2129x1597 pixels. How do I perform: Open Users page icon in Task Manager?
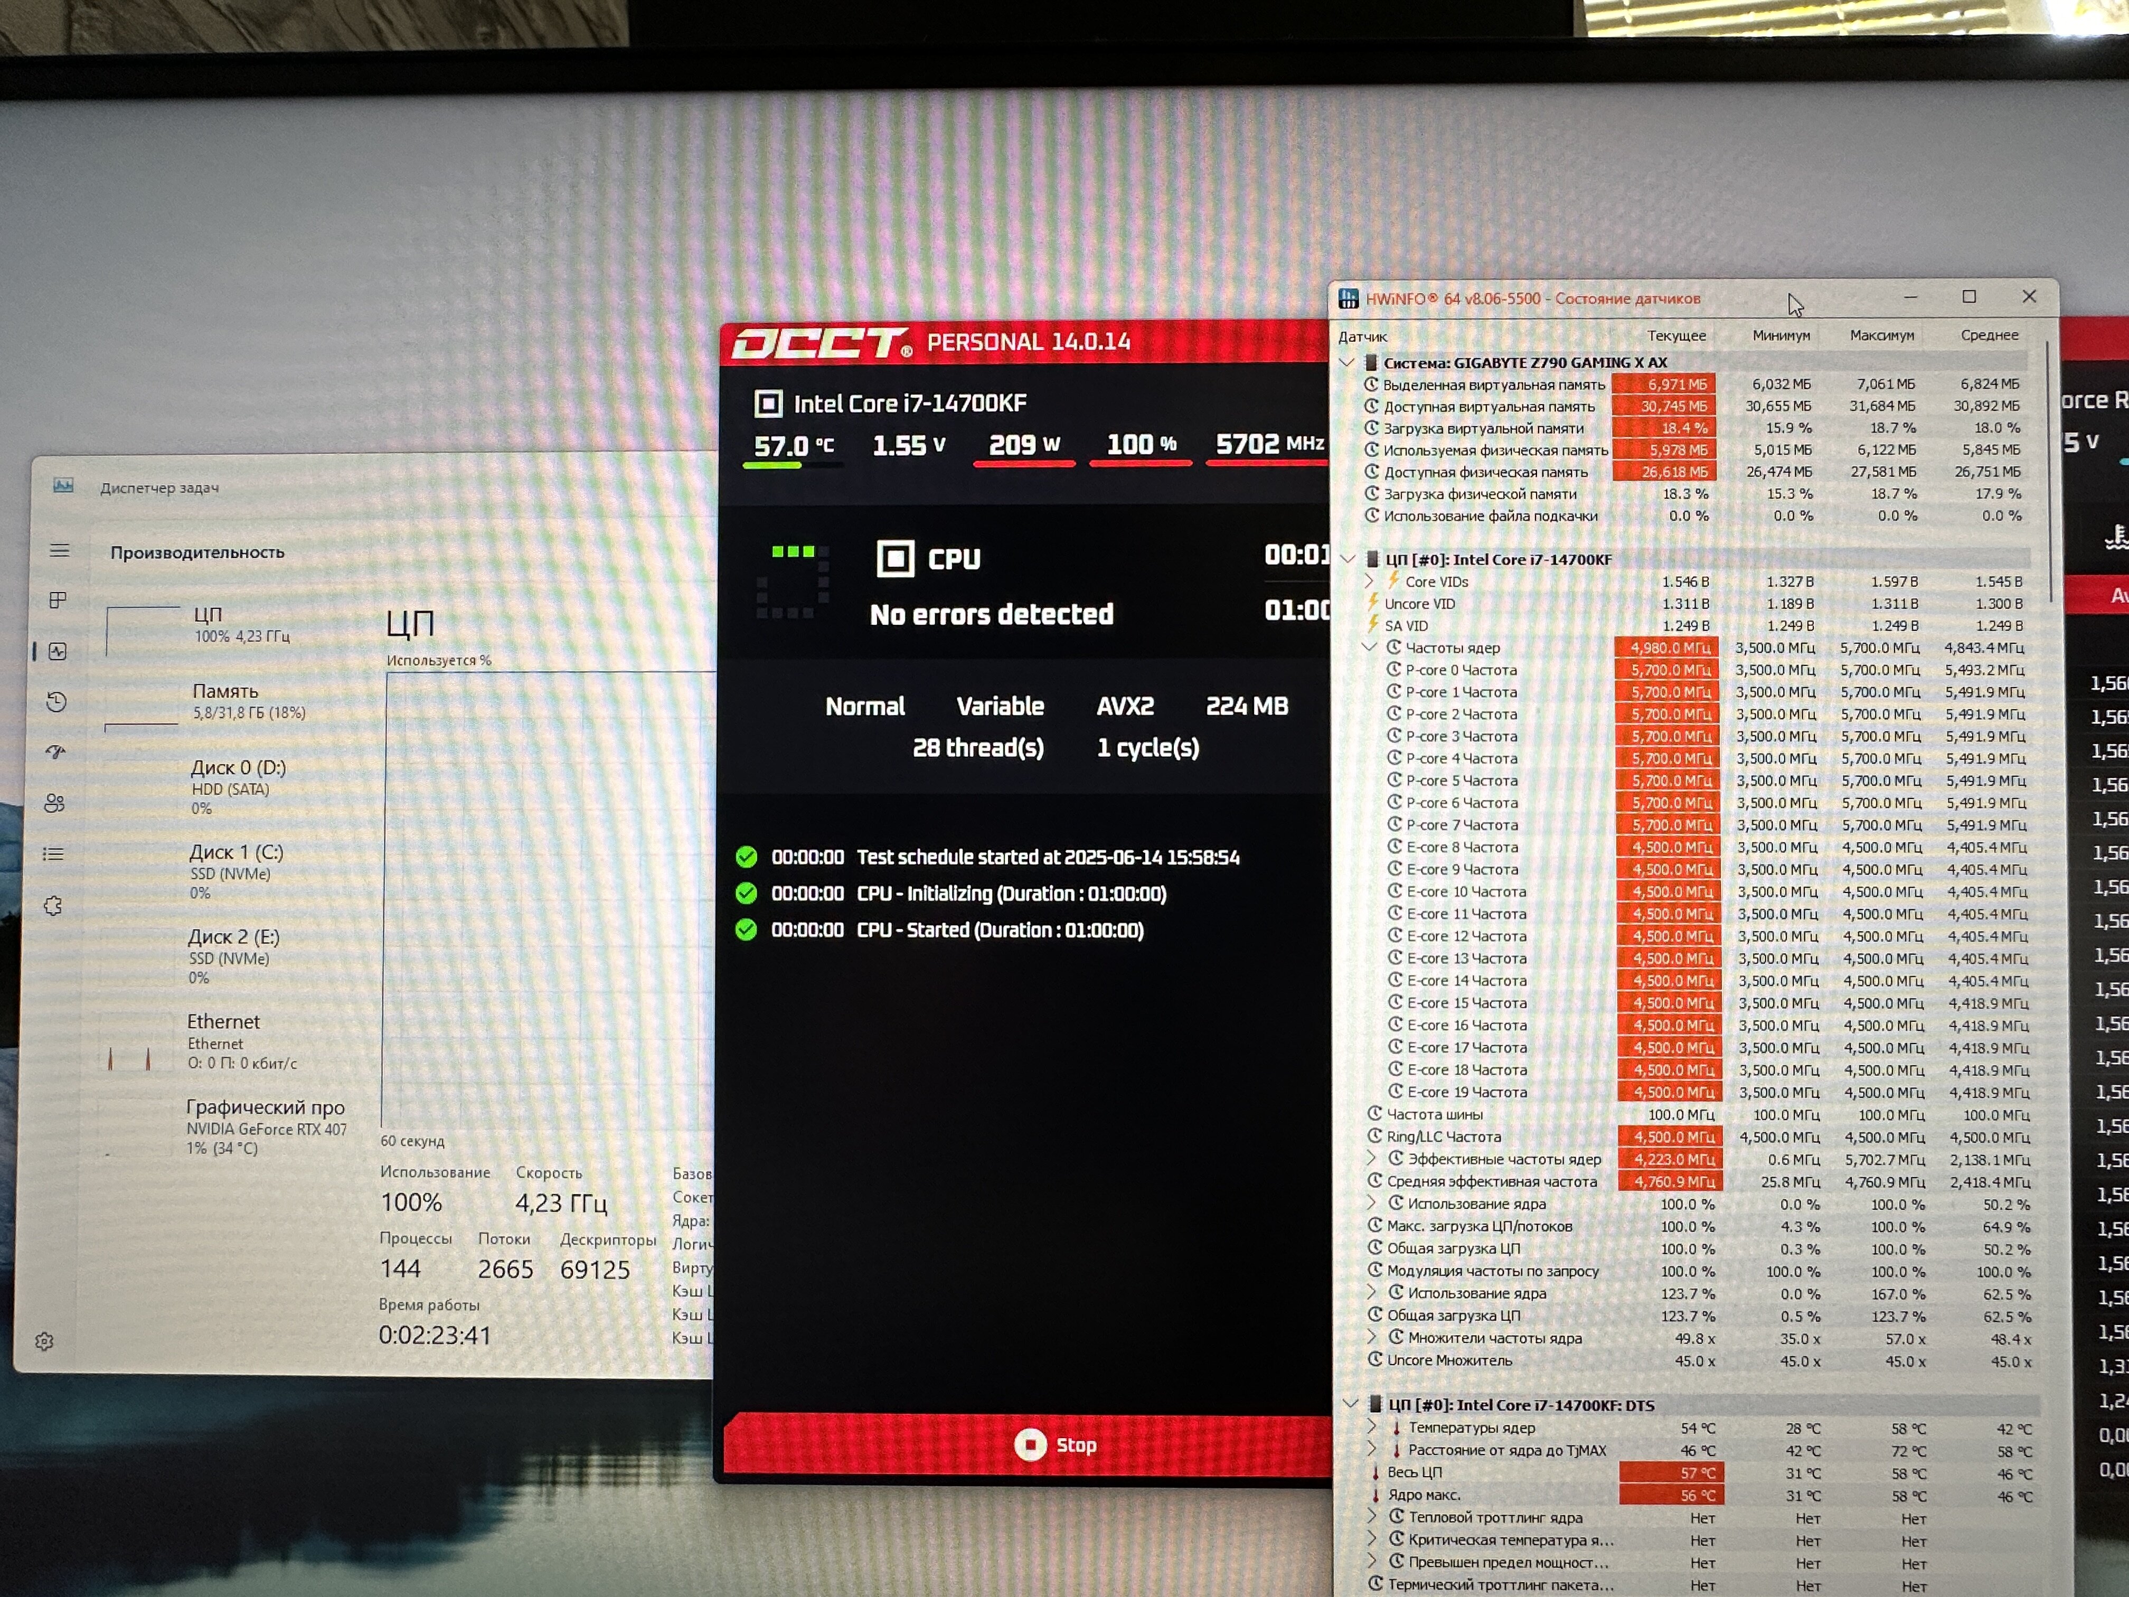click(x=55, y=803)
